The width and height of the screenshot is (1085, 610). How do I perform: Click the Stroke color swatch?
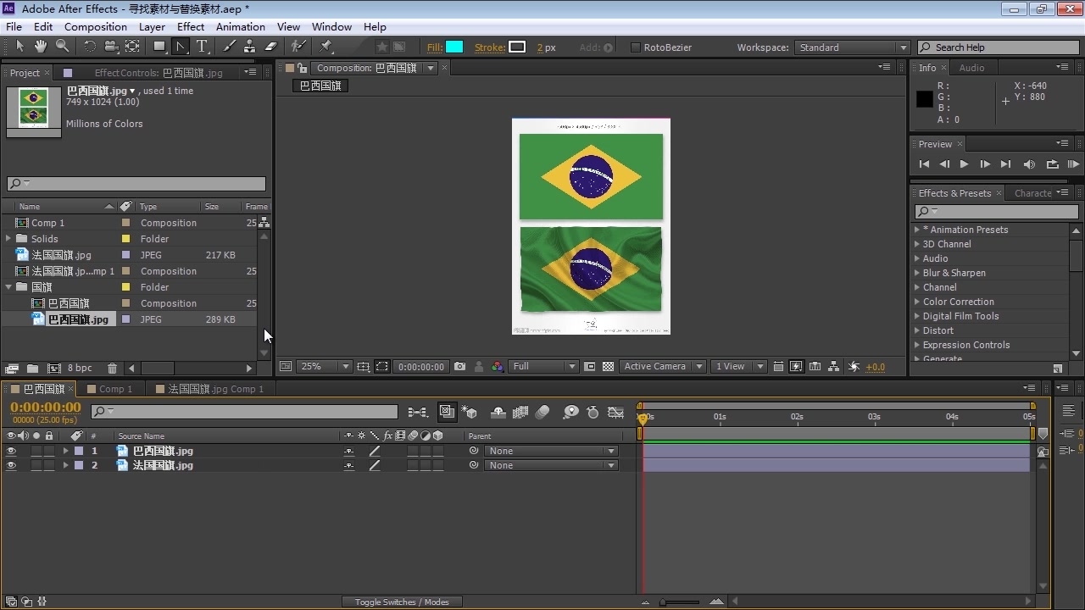click(x=517, y=47)
